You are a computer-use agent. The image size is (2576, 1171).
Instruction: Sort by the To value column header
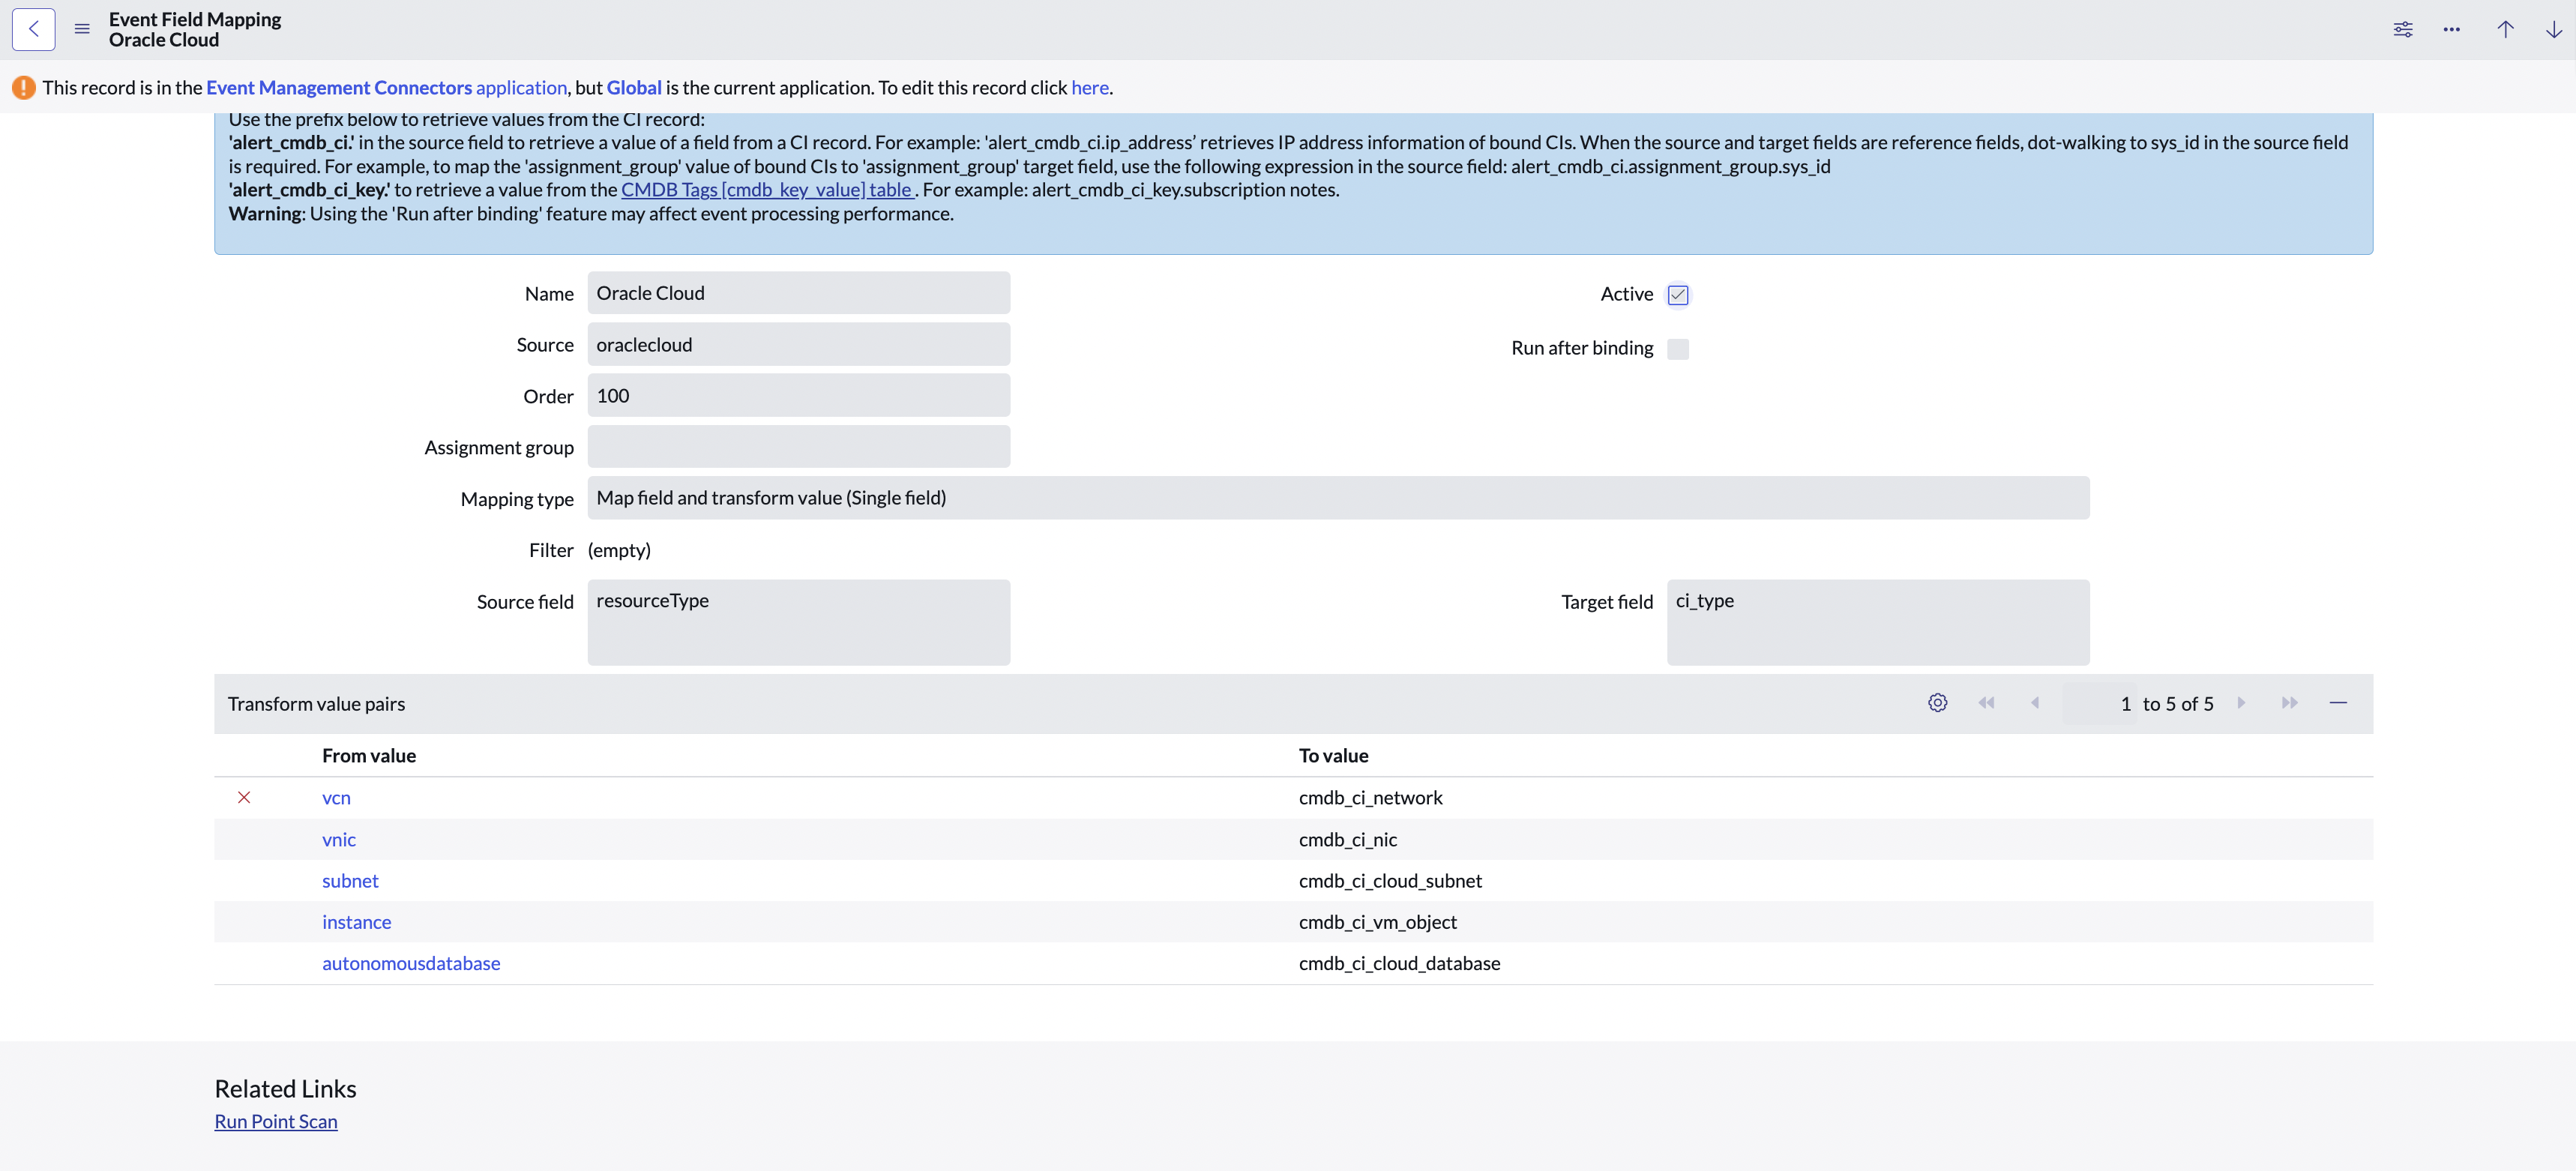pos(1333,756)
